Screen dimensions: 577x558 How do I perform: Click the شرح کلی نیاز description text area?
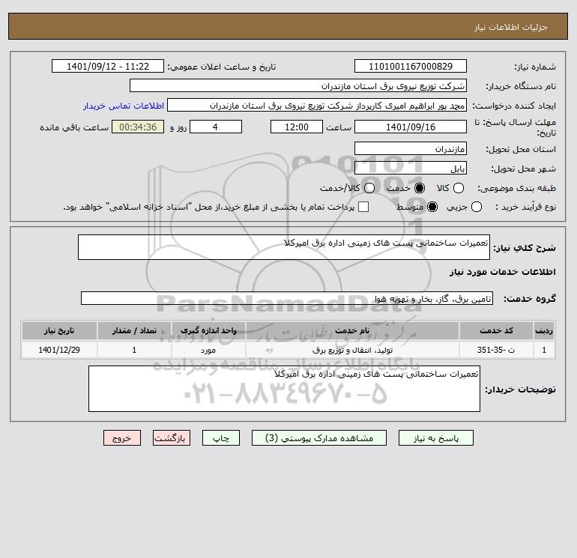(x=284, y=247)
